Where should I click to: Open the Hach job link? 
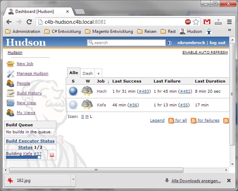102,91
